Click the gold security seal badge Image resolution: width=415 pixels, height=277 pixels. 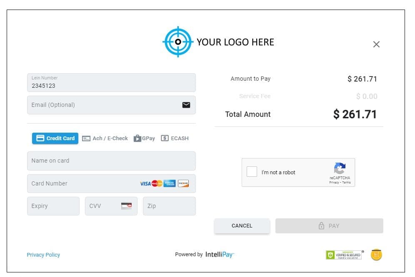376,255
